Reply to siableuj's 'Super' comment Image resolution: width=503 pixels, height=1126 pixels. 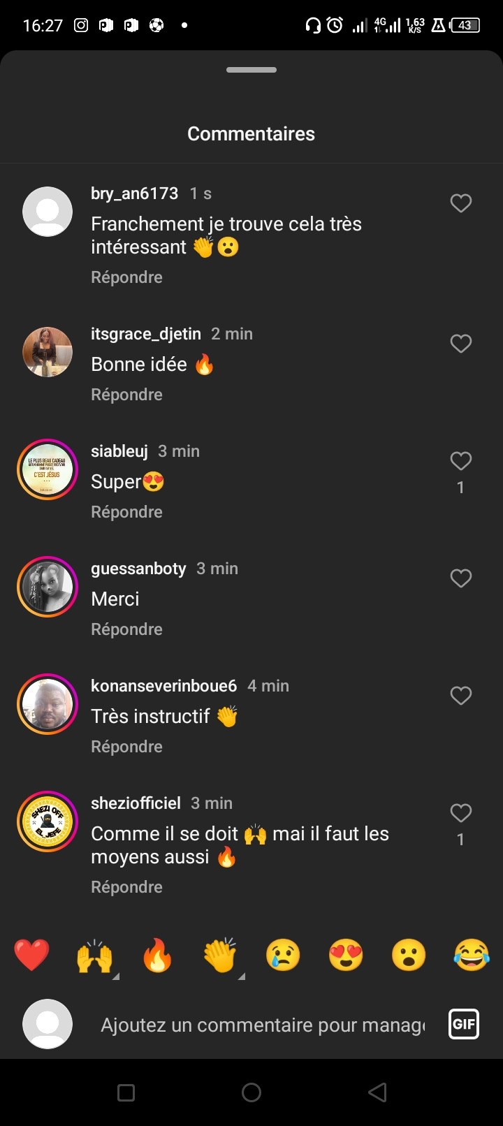point(126,512)
